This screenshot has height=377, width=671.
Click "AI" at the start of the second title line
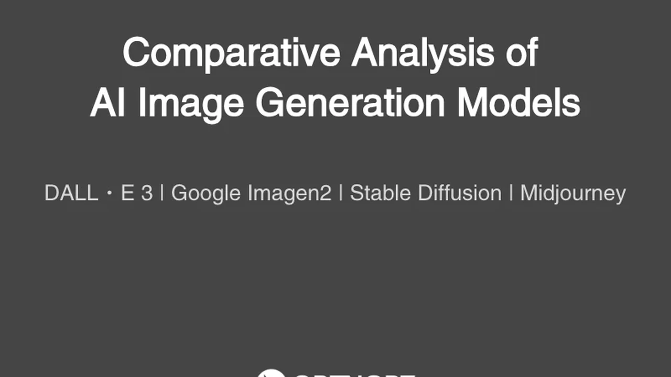(x=107, y=102)
